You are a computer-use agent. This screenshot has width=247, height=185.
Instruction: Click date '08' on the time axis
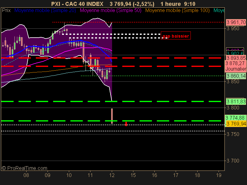(x=26, y=175)
